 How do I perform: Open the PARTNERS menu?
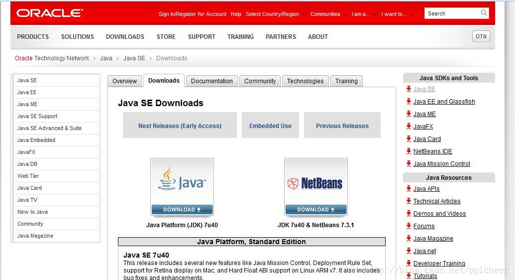pos(281,37)
